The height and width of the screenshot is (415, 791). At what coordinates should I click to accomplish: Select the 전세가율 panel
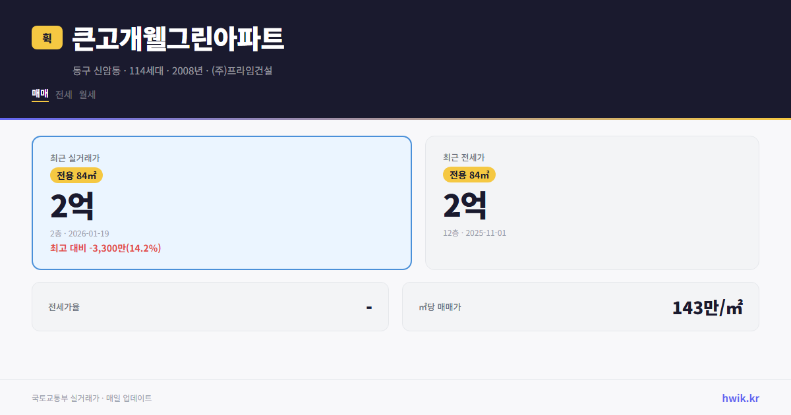(x=65, y=306)
